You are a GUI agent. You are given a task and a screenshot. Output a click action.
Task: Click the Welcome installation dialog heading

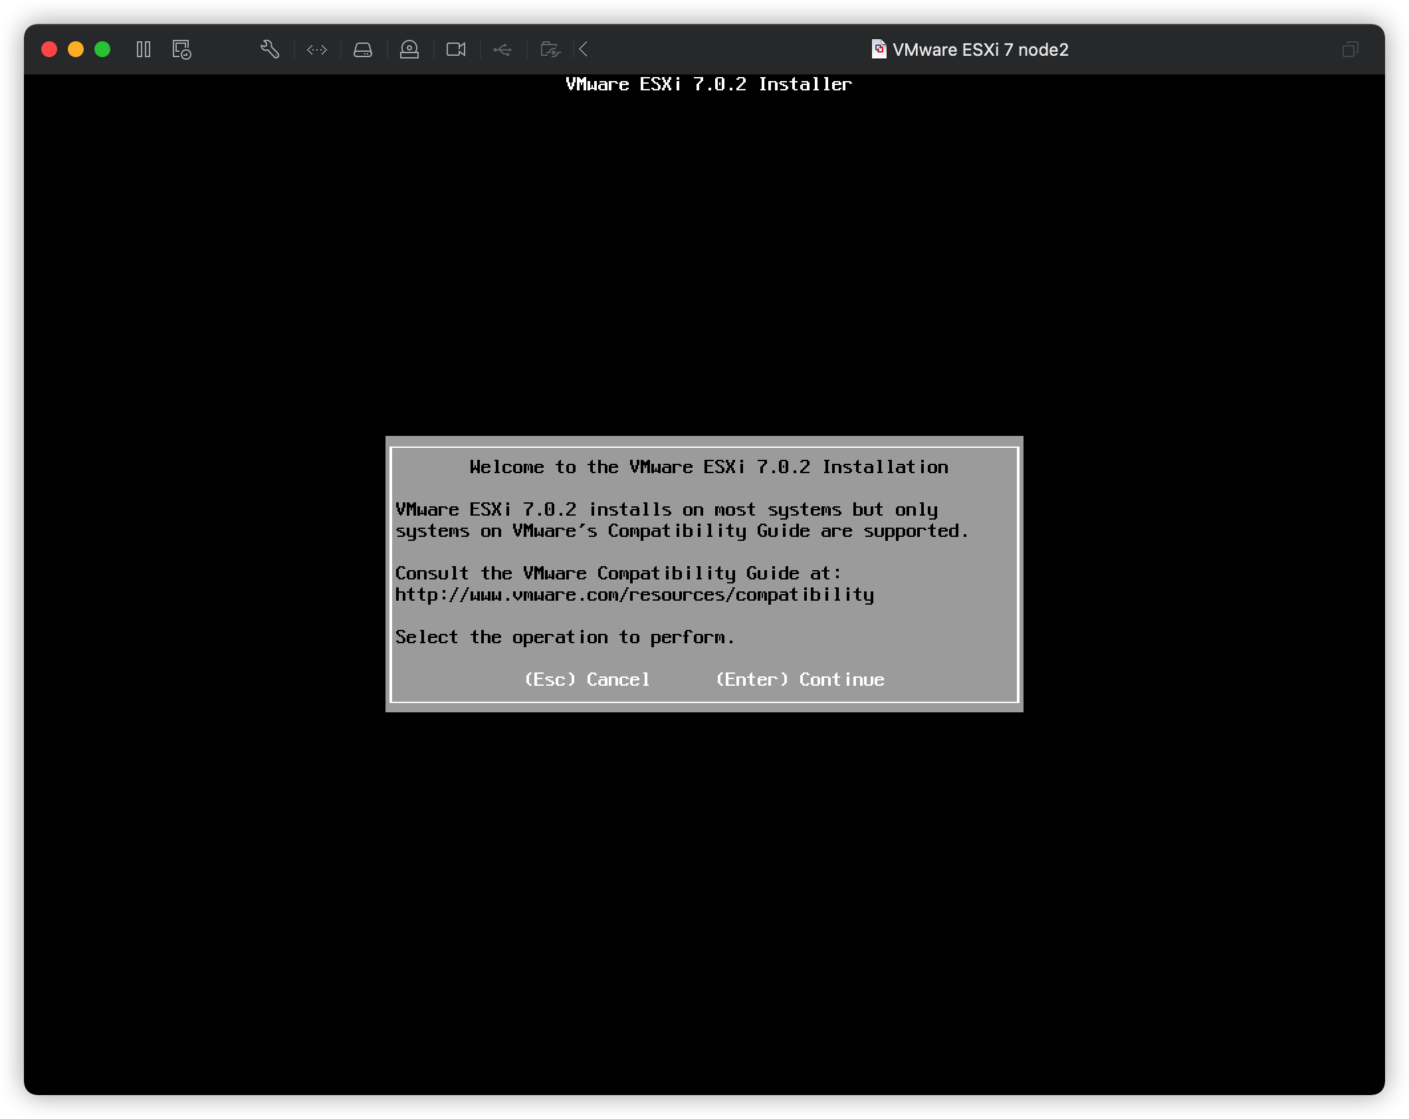(x=708, y=467)
